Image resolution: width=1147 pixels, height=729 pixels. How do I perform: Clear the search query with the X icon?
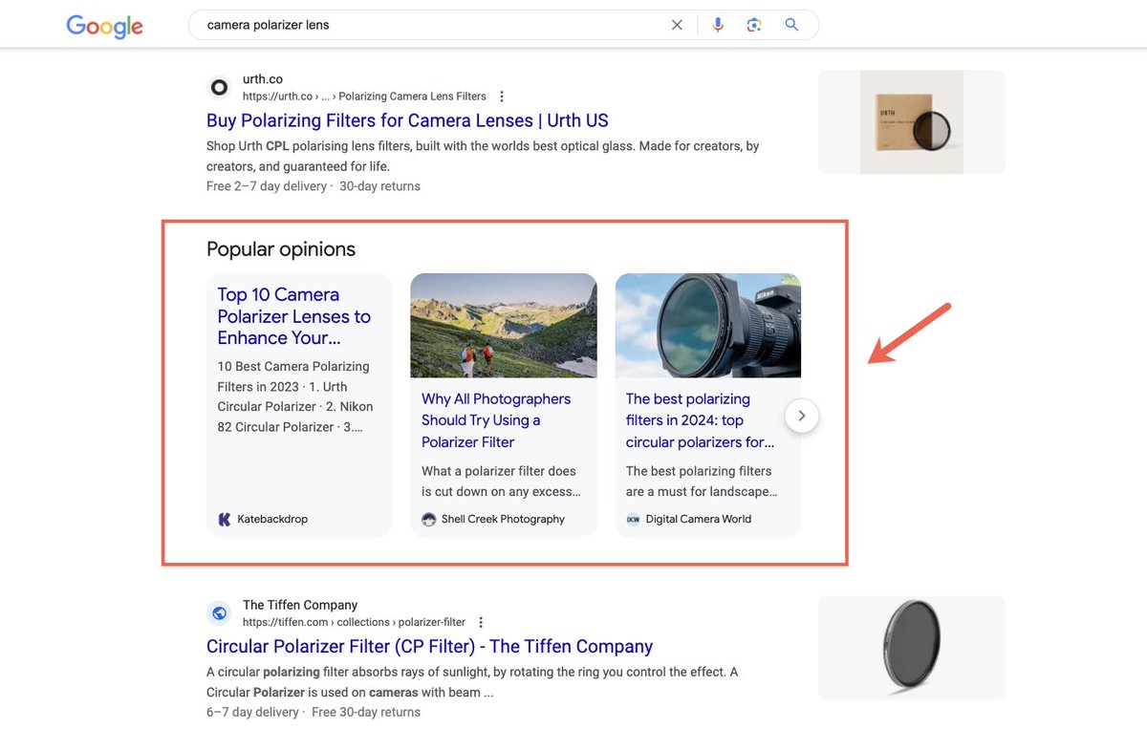[x=677, y=25]
